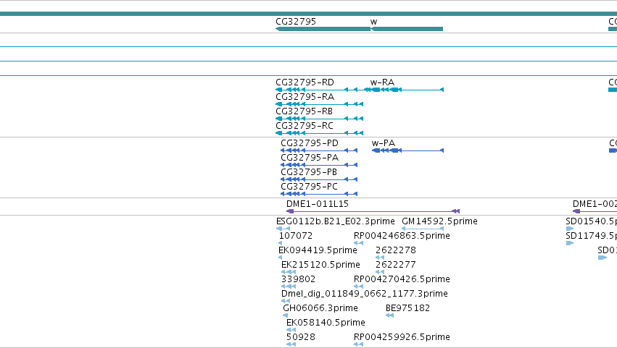Viewport: 617px width, 348px height.
Task: Select the DME1-011L15 clone feature
Action: (373, 211)
